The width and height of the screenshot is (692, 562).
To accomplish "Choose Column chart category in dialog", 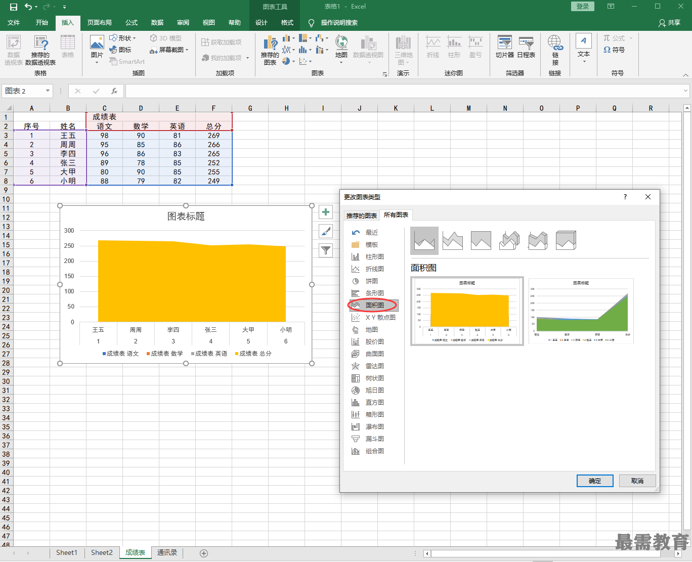I will pos(374,257).
